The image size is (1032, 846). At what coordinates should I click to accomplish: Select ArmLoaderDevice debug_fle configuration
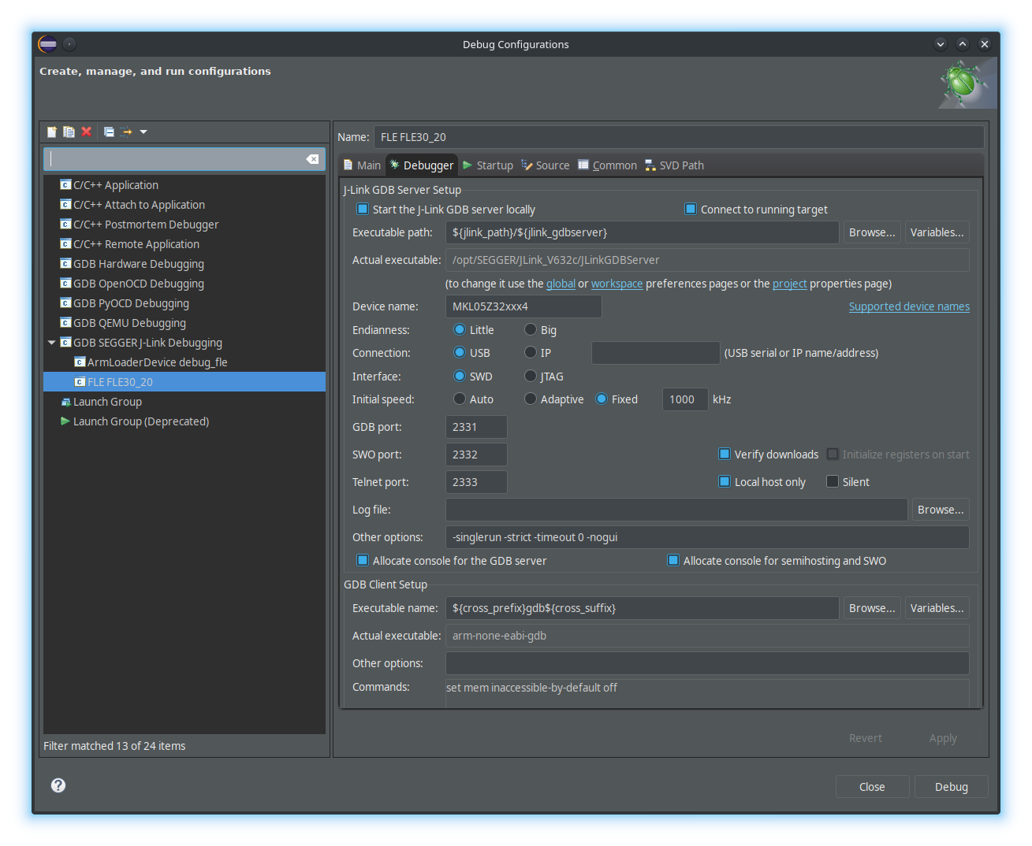(157, 362)
